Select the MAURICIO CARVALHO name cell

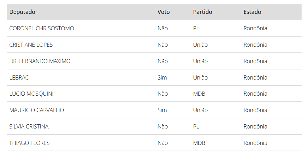pos(37,110)
